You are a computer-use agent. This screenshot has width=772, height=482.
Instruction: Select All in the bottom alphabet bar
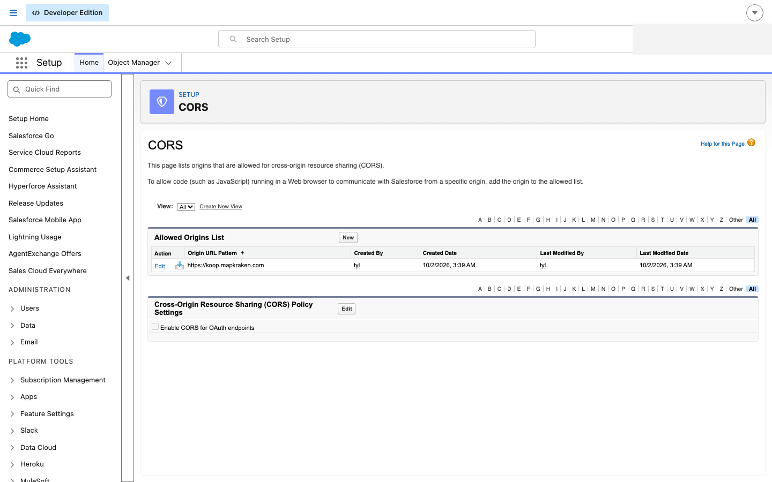point(753,289)
